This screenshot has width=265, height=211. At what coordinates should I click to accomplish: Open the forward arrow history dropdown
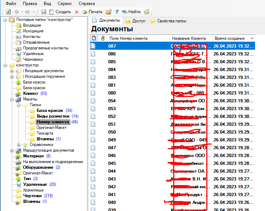[33, 12]
